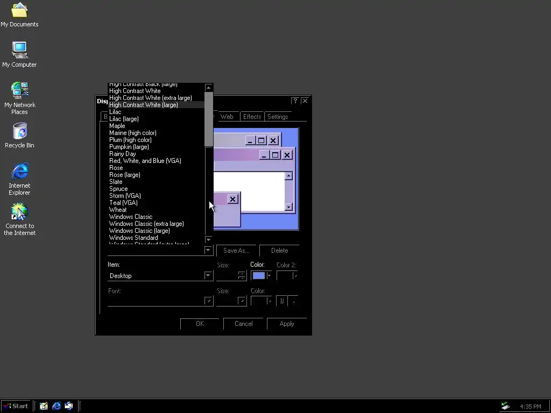The width and height of the screenshot is (551, 413).
Task: Select the Wheat scheme
Action: (156, 210)
